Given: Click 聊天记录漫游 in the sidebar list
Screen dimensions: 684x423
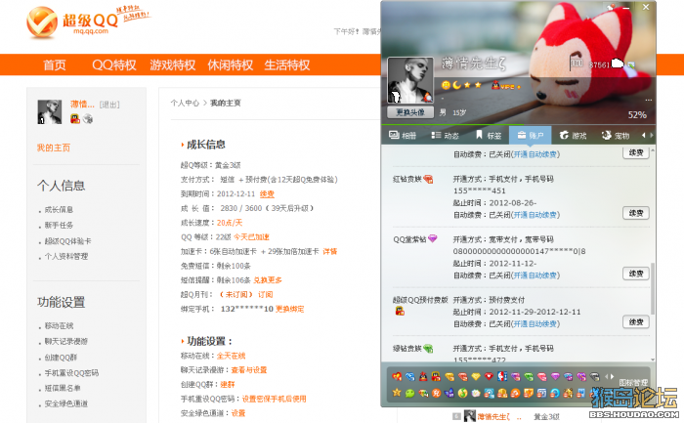Looking at the screenshot, I should click(66, 341).
